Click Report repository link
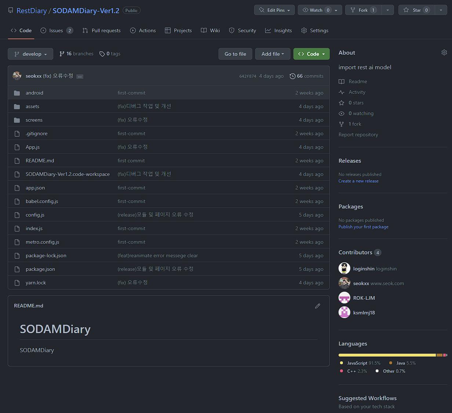This screenshot has height=413, width=452. pyautogui.click(x=358, y=134)
